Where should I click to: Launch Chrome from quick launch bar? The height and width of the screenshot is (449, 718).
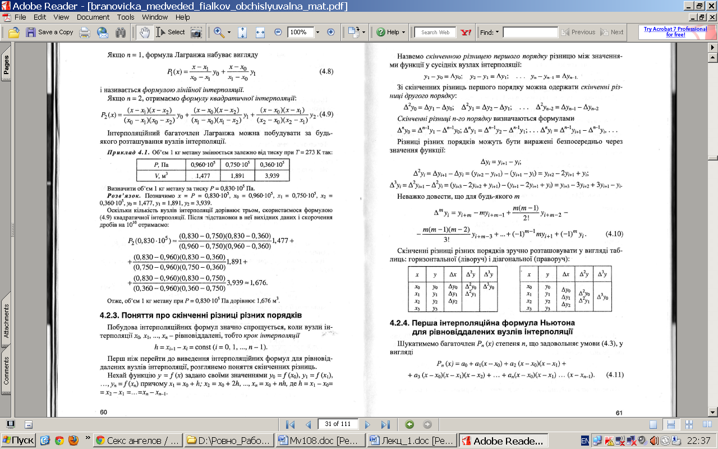[59, 441]
